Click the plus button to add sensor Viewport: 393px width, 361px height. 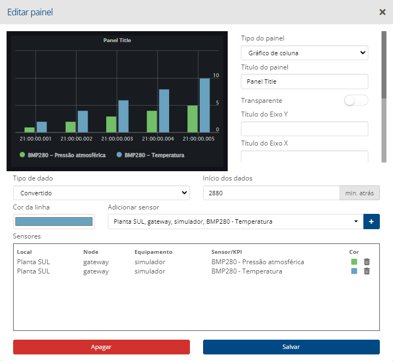pyautogui.click(x=372, y=222)
